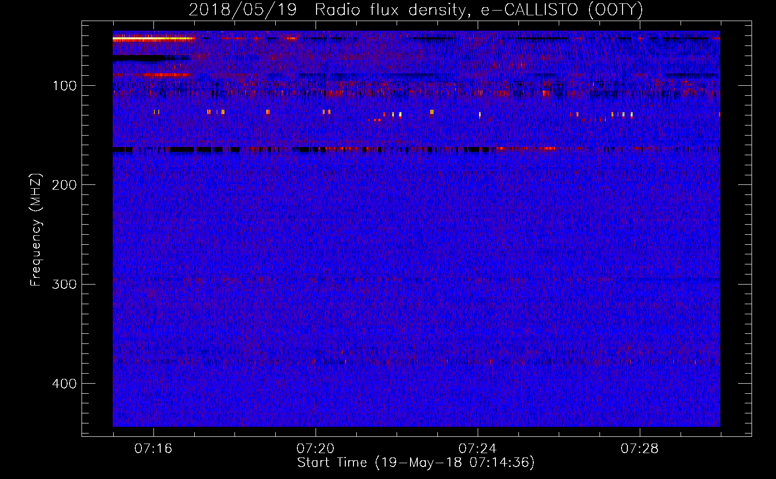Click the 300 frequency tick label

point(64,284)
